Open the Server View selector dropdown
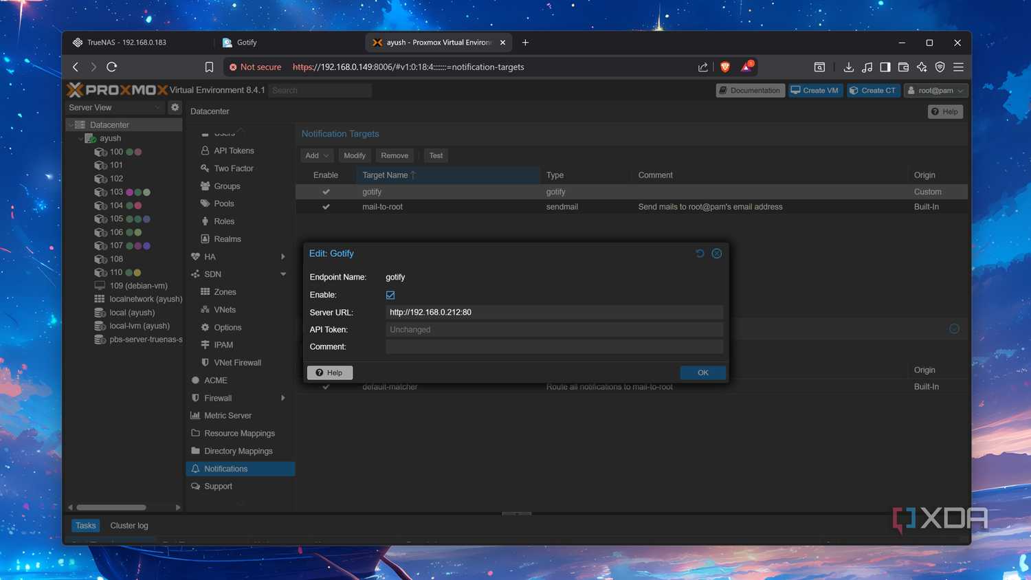 [x=116, y=107]
